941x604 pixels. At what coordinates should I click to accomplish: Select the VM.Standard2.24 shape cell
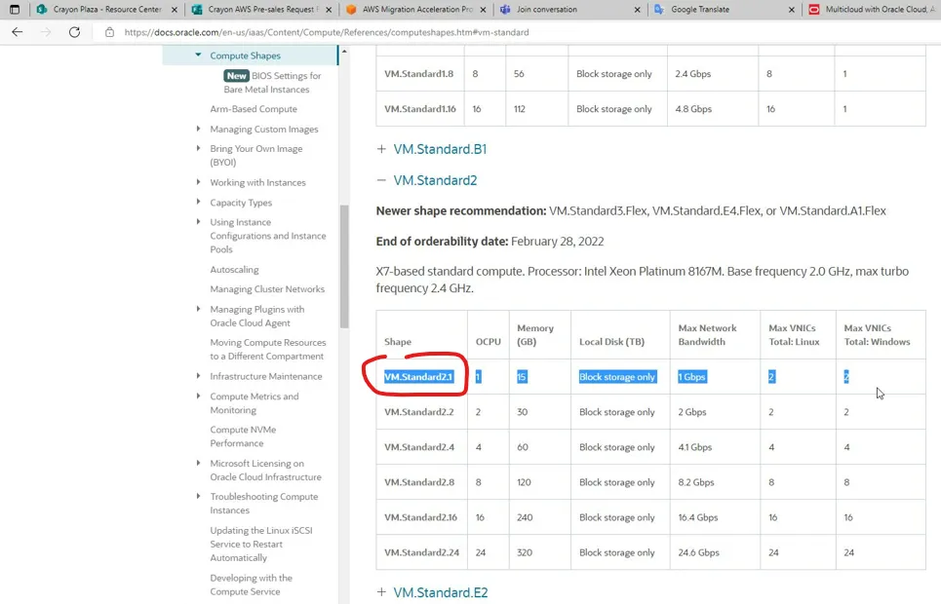coord(421,552)
